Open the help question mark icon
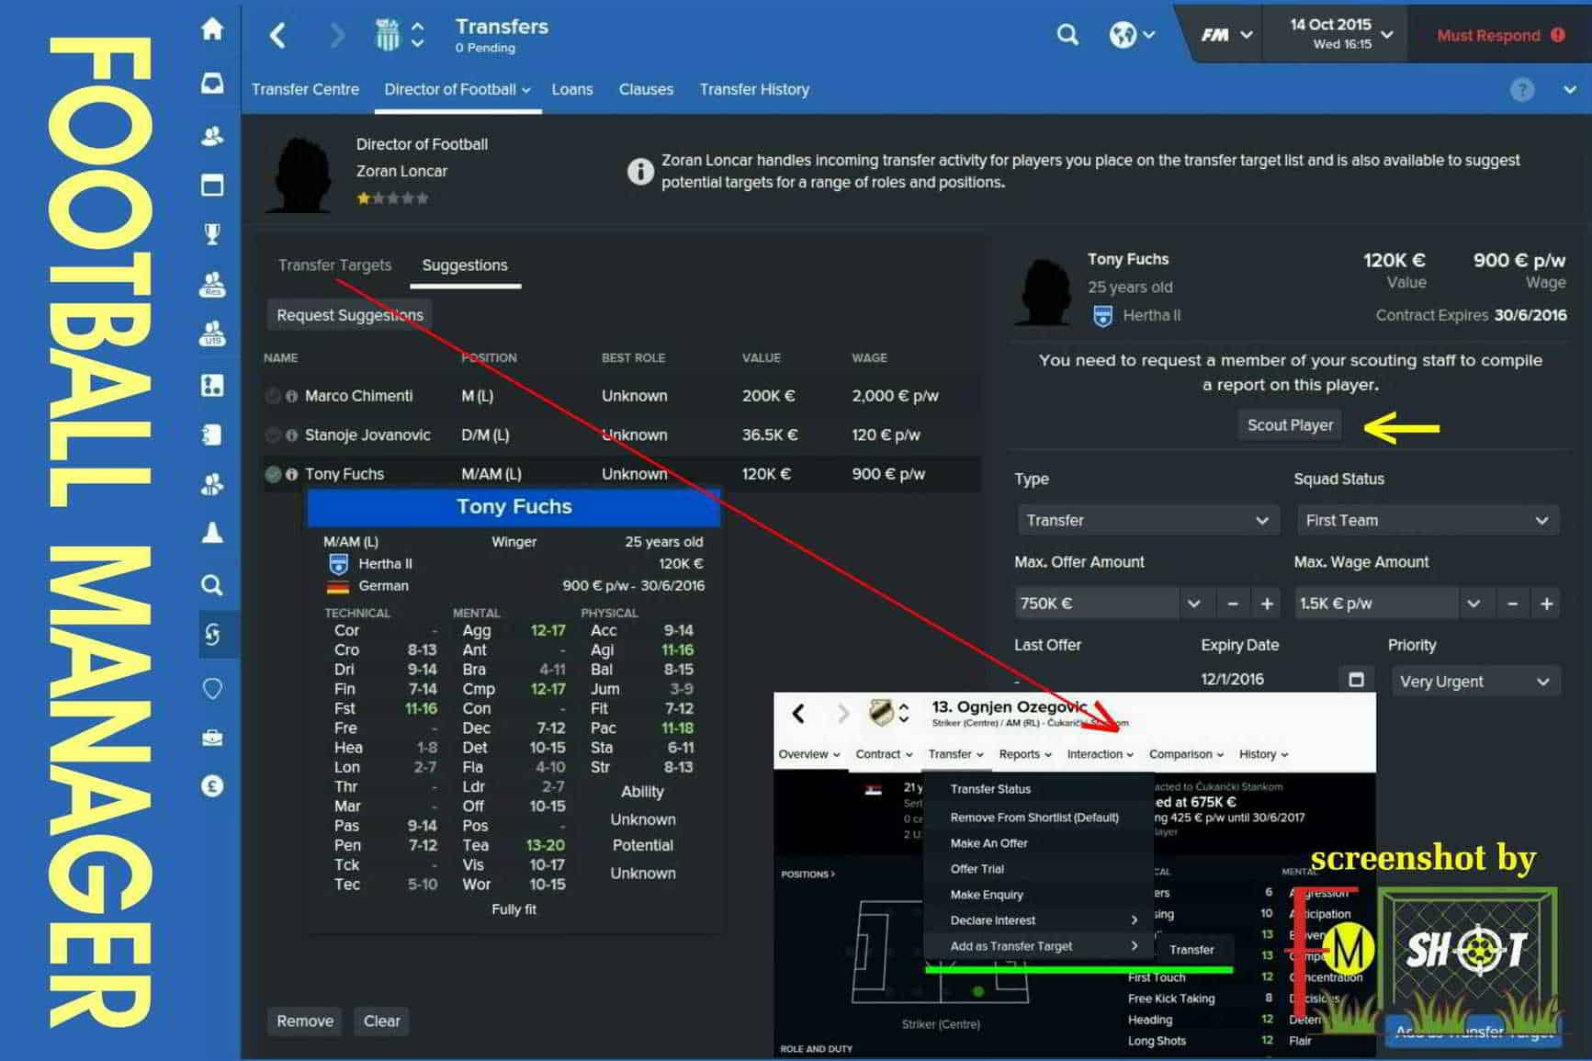1592x1061 pixels. coord(1522,89)
